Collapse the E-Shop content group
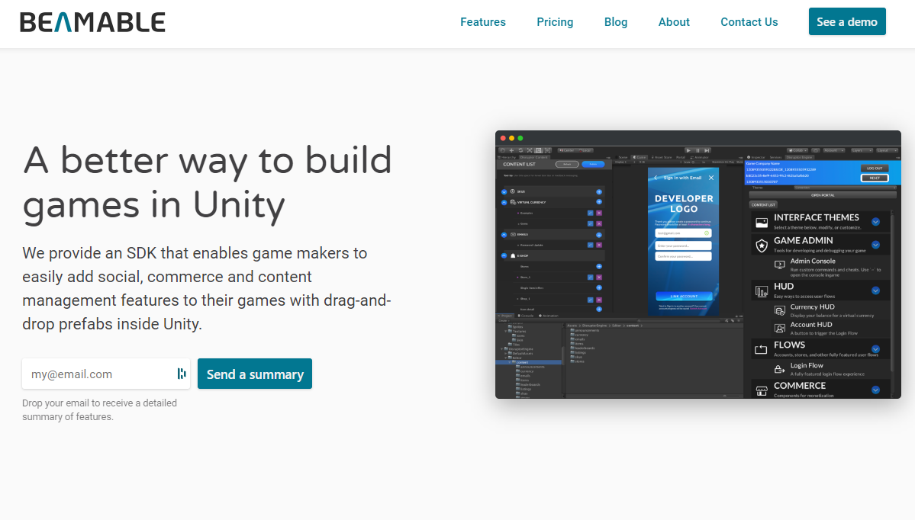 [504, 256]
